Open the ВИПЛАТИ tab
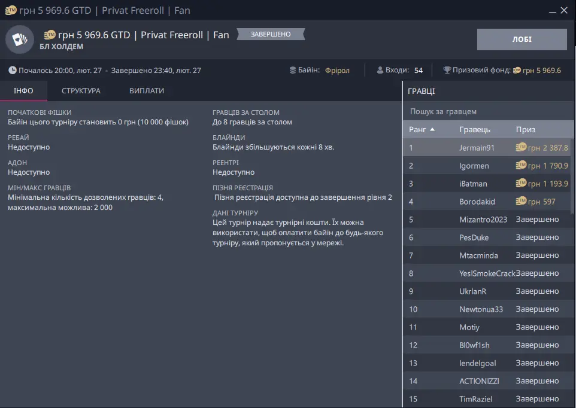This screenshot has width=576, height=408. coord(147,91)
